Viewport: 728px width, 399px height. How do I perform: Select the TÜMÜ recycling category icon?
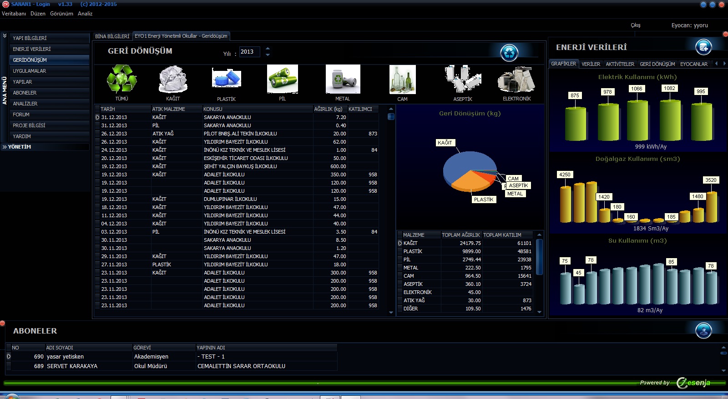pos(121,79)
